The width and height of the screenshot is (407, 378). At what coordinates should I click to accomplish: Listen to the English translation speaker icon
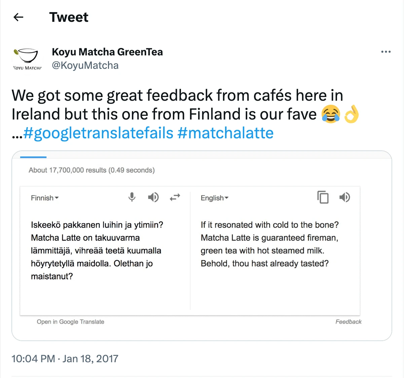(345, 197)
